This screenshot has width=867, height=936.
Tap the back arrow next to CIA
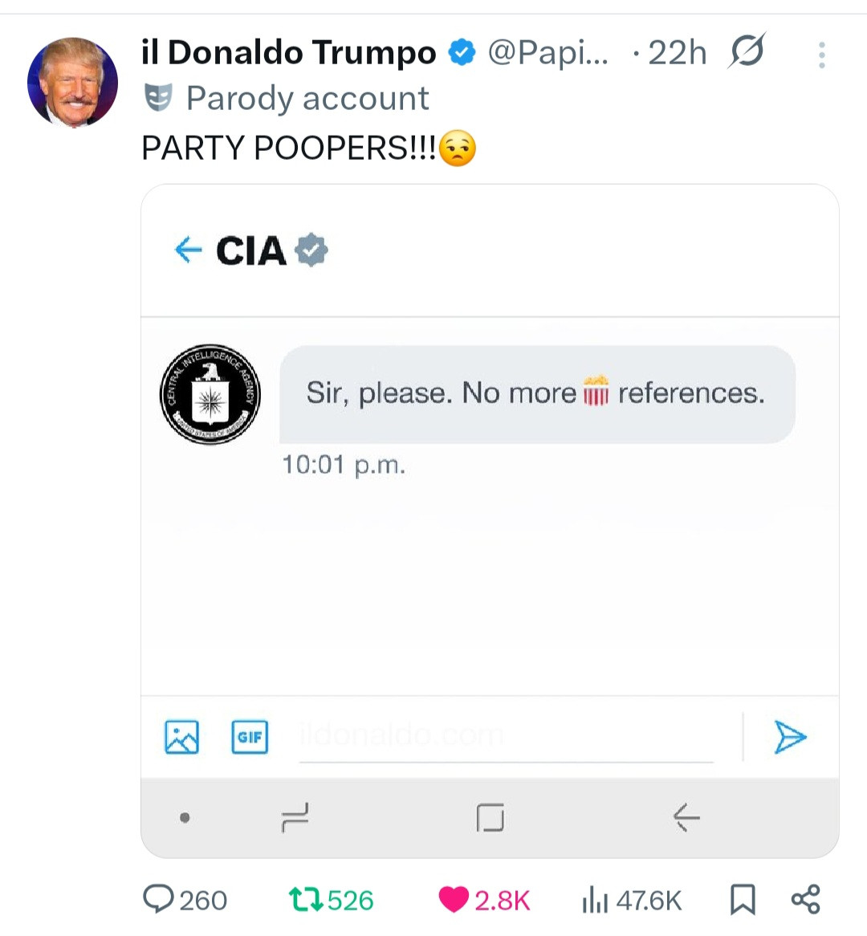[x=188, y=250]
